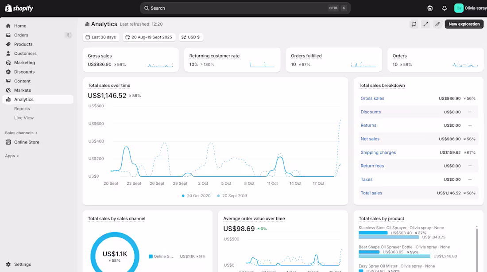Click the US$98.69 average order value
This screenshot has height=272, width=487.
coord(239,229)
